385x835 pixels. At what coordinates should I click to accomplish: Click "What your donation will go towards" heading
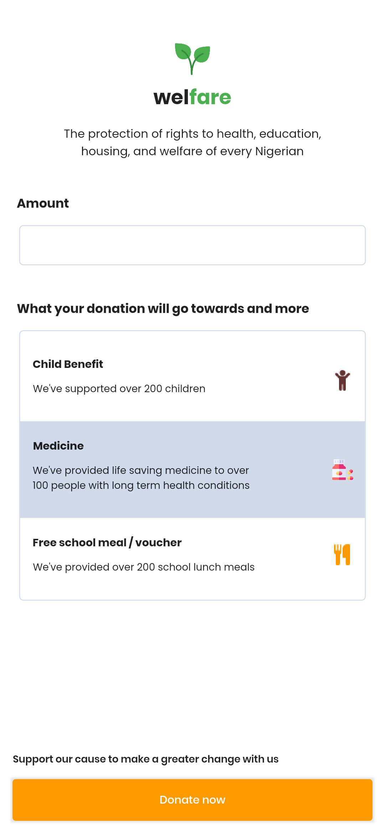pos(163,309)
